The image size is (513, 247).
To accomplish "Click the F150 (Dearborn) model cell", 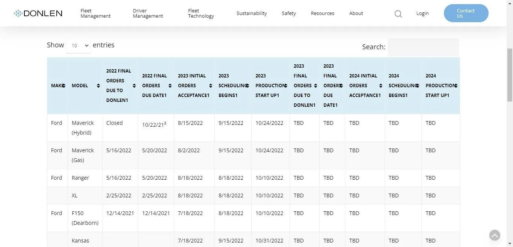I will click(x=85, y=218).
